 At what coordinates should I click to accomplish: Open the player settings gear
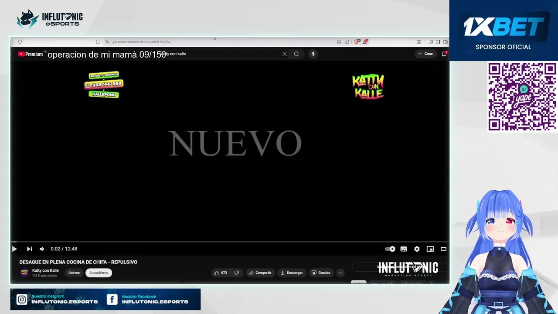[x=417, y=249]
